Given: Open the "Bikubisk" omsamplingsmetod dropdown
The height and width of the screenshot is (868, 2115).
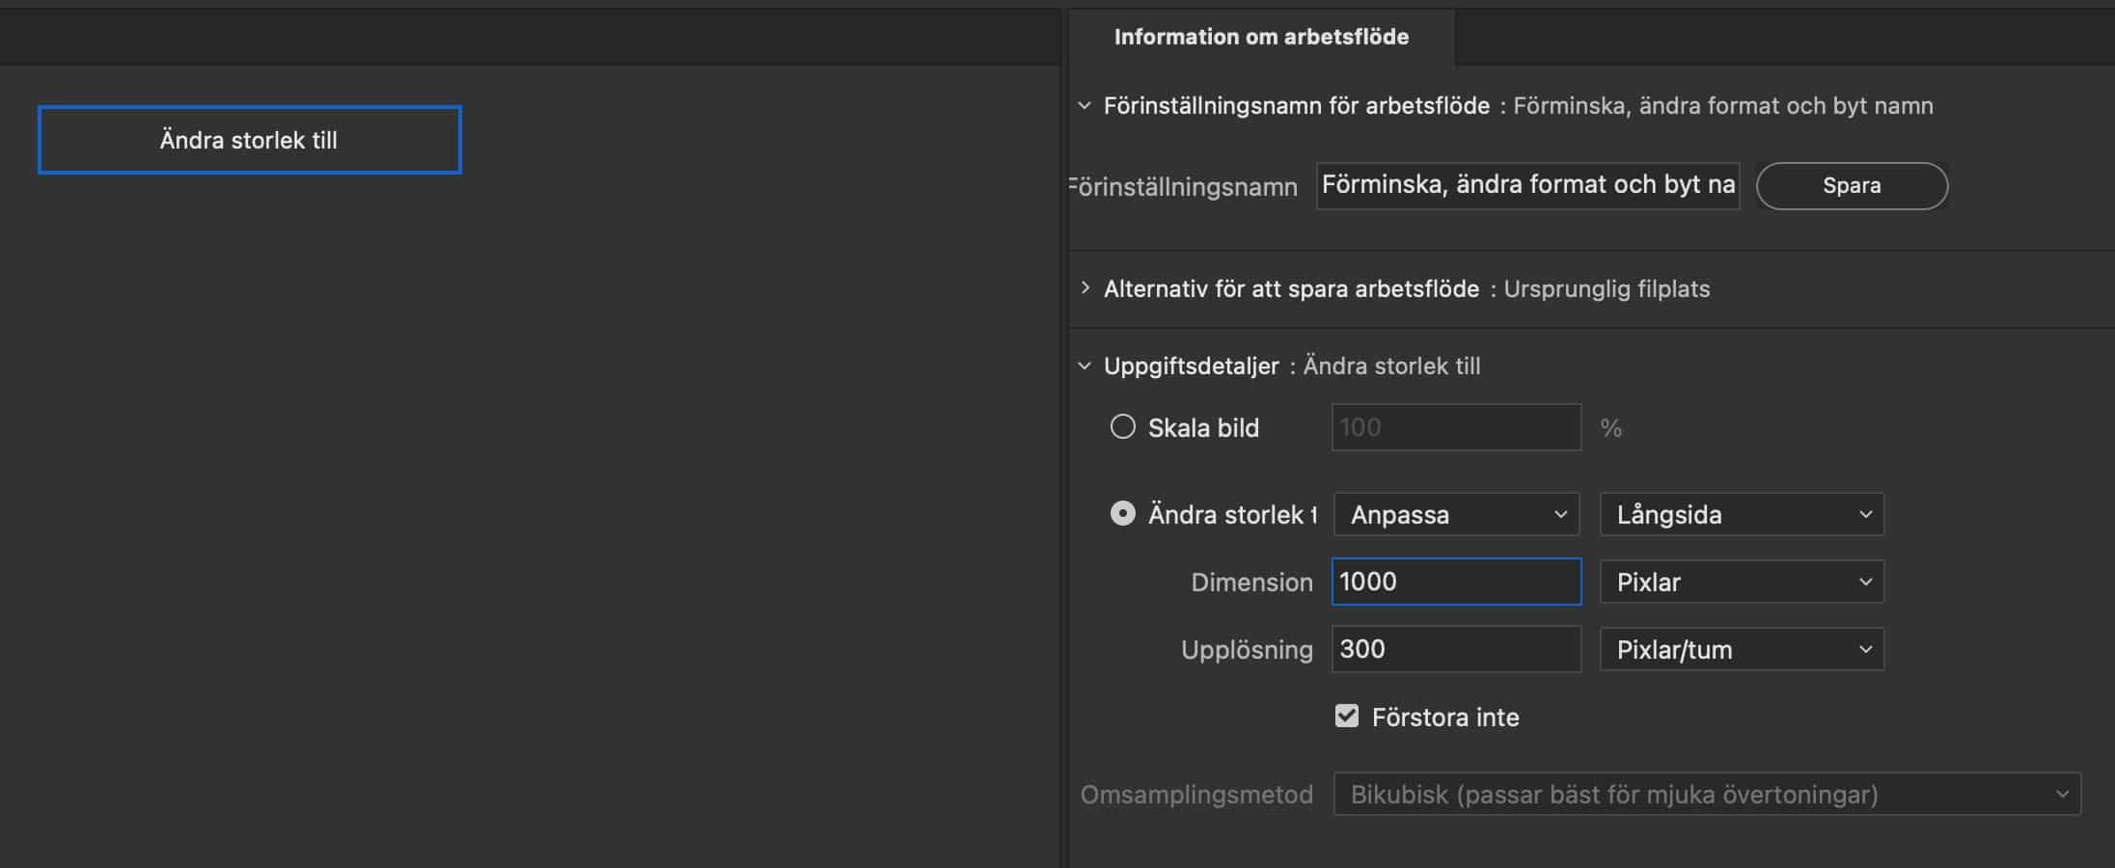Looking at the screenshot, I should tap(1708, 794).
